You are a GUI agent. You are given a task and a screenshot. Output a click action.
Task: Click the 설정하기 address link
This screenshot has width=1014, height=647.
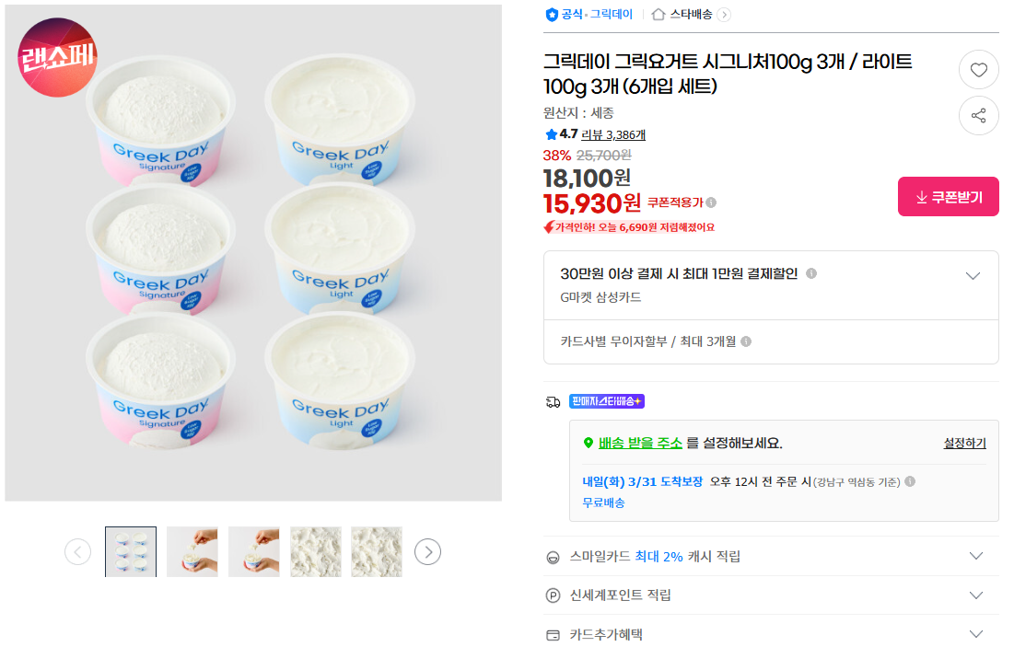pos(964,443)
